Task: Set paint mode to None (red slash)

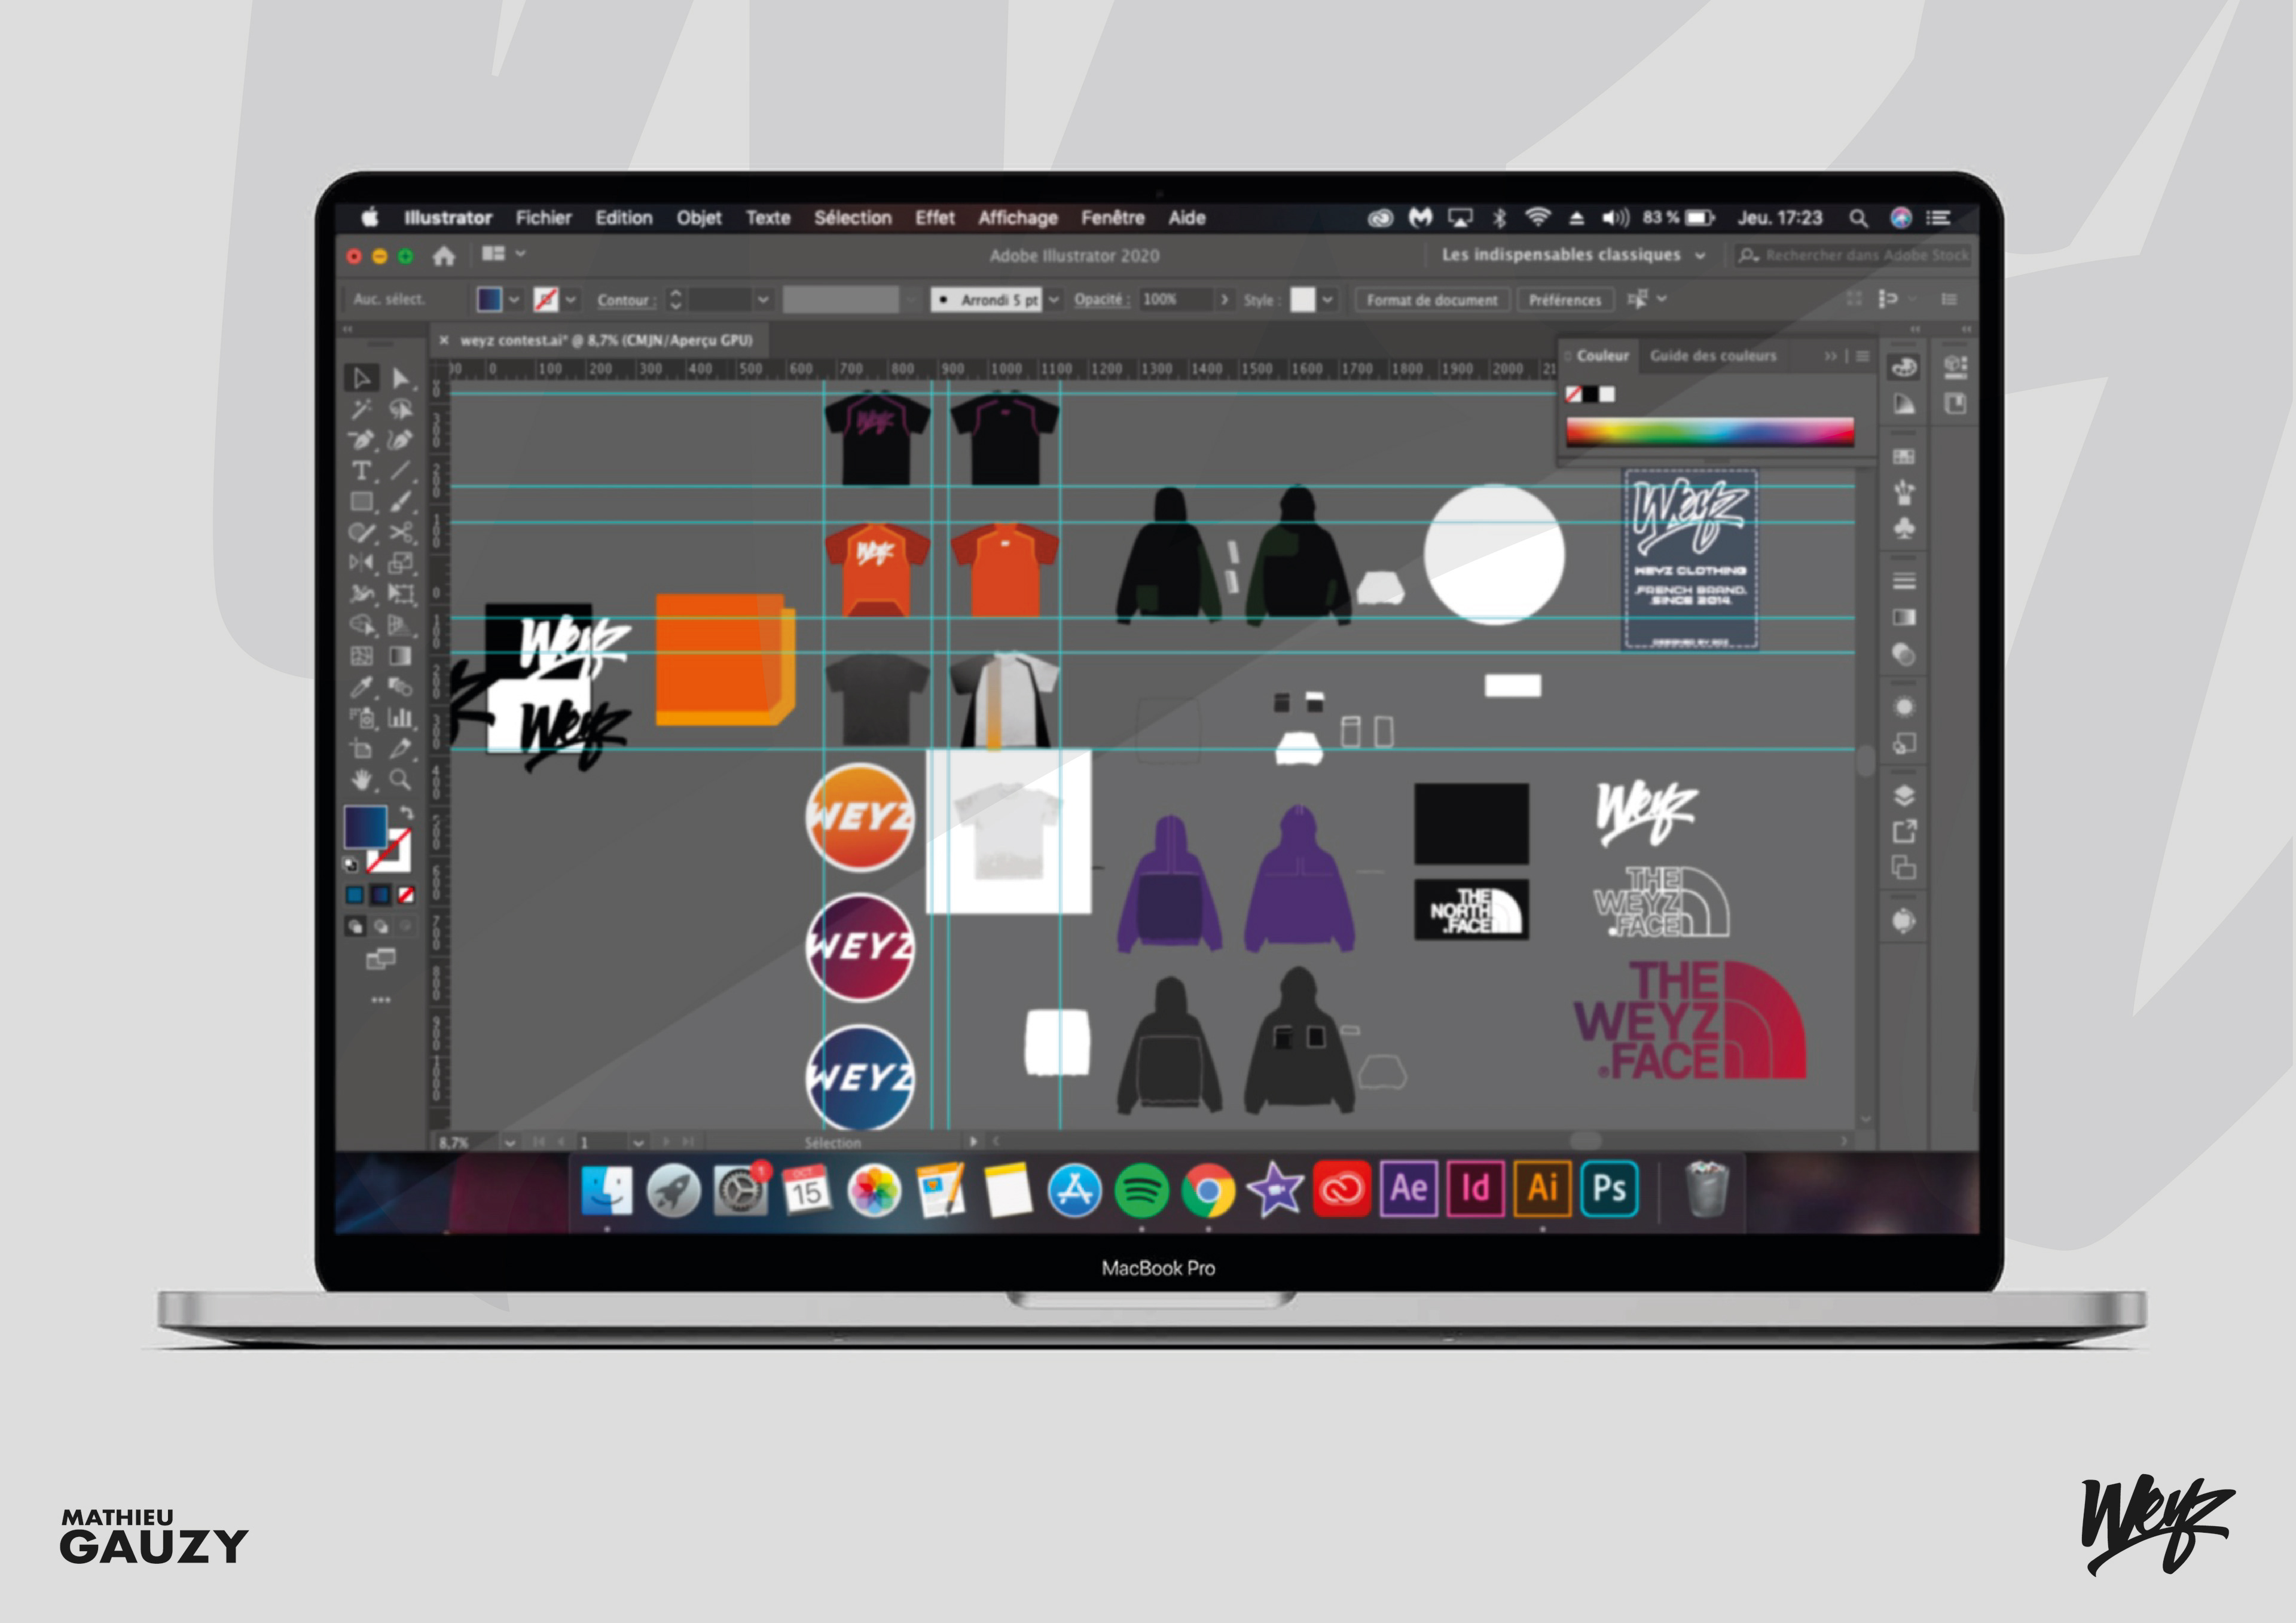Action: (406, 895)
